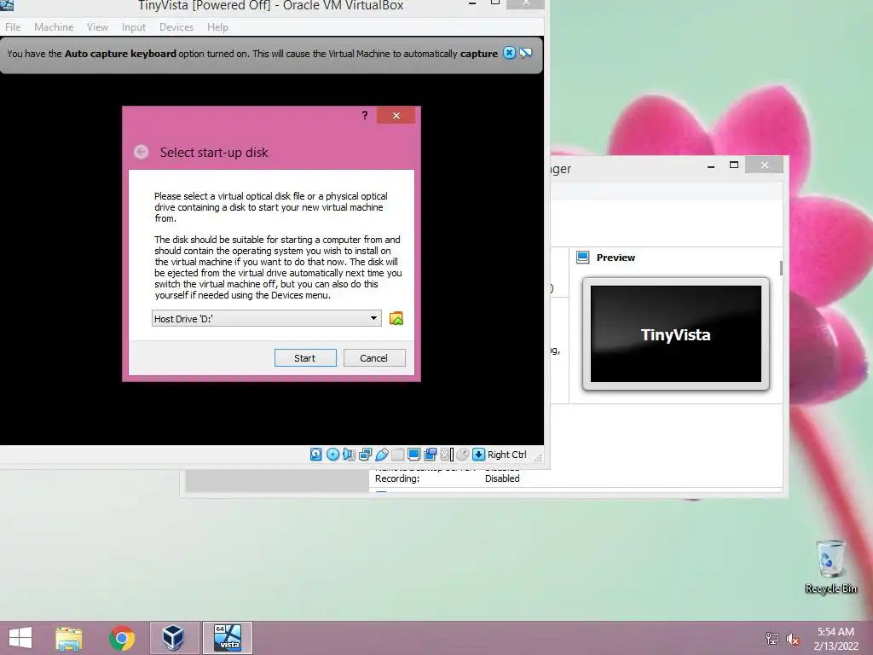Open the Help menu
873x655 pixels.
[x=217, y=26]
